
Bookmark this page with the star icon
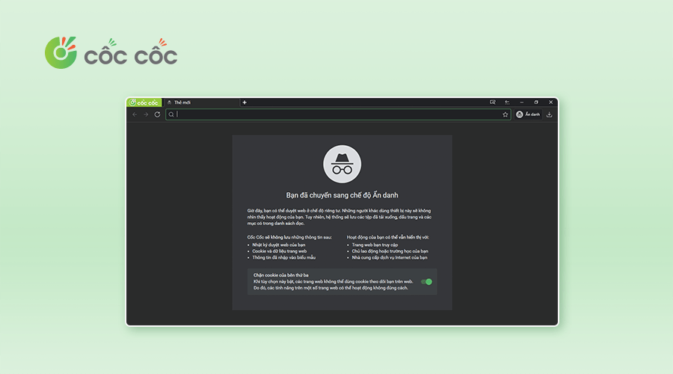tap(505, 114)
